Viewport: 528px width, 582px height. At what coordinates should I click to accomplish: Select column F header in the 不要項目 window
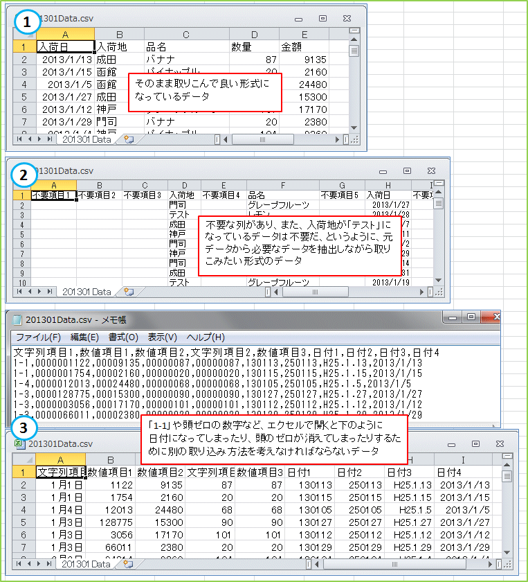click(x=283, y=185)
